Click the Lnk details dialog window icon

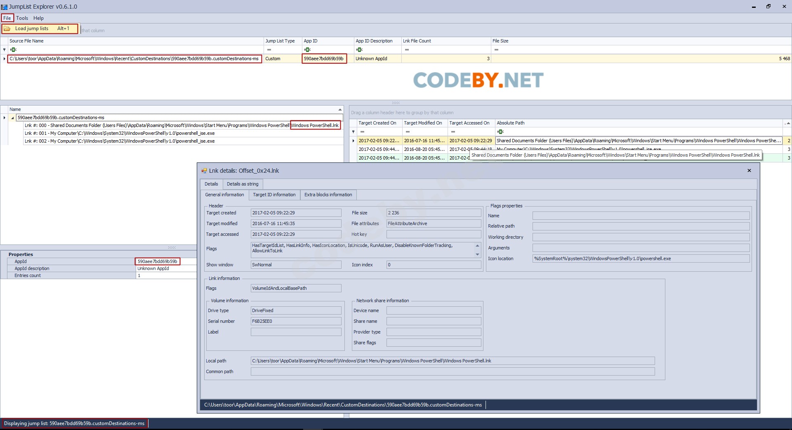click(x=204, y=171)
